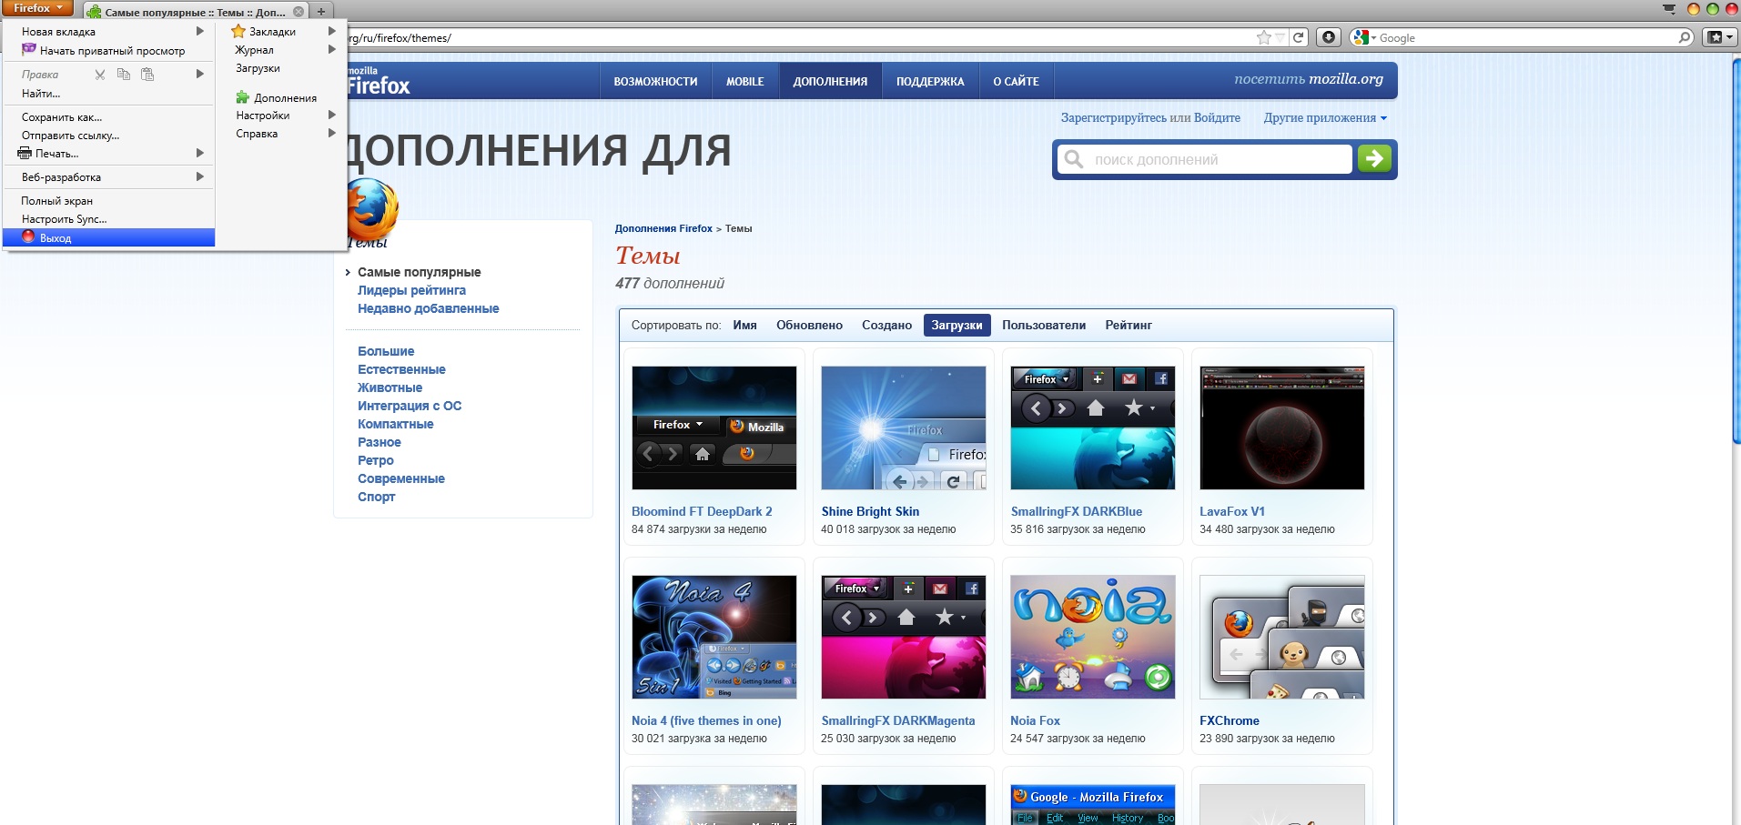Image resolution: width=1741 pixels, height=825 pixels.
Task: Expand the Правка submenu arrow
Action: coord(200,74)
